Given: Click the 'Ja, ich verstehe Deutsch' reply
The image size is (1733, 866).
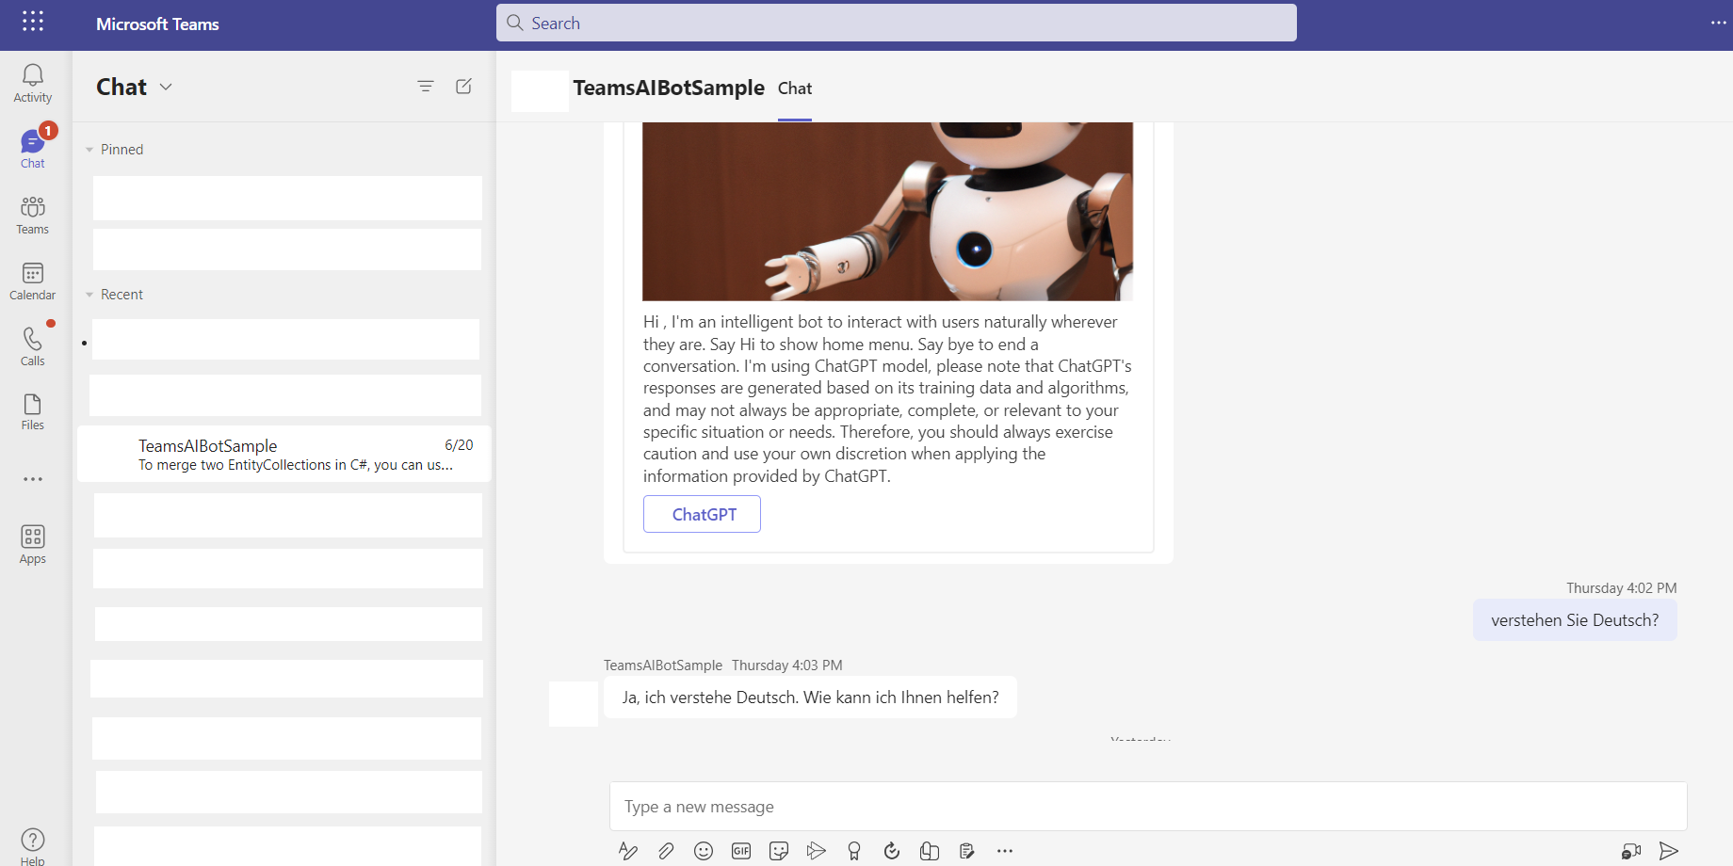Looking at the screenshot, I should tap(810, 698).
